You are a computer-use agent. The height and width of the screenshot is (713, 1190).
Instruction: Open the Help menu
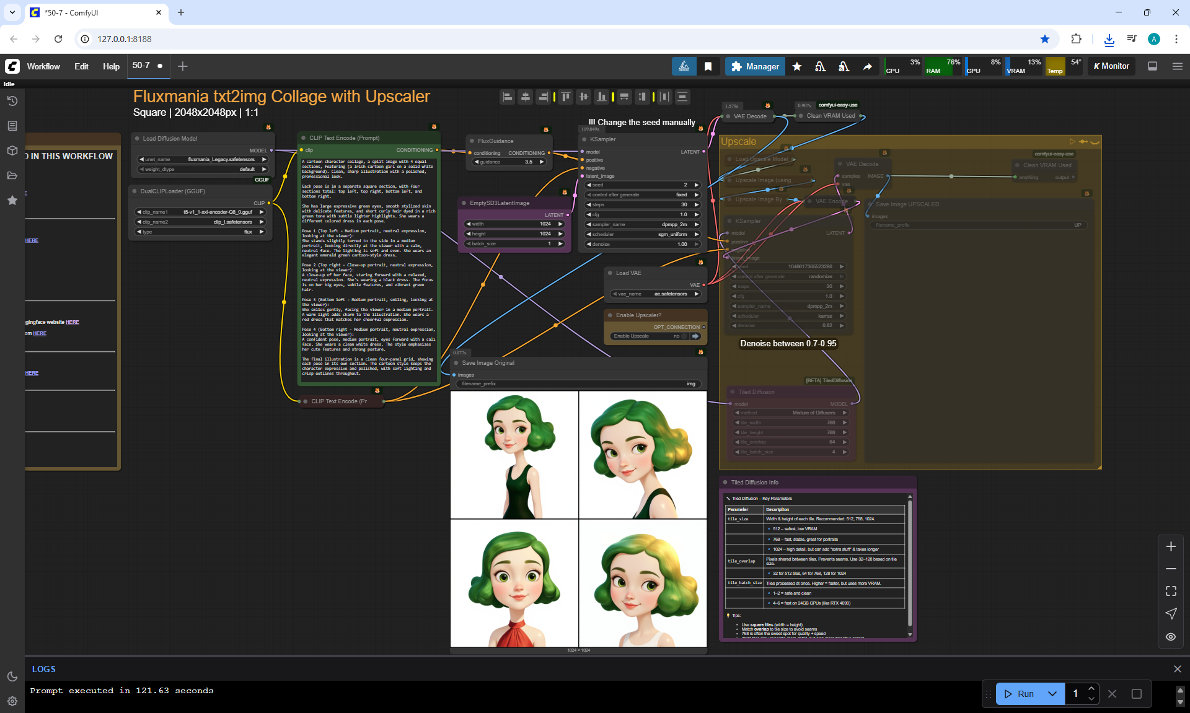(x=111, y=66)
